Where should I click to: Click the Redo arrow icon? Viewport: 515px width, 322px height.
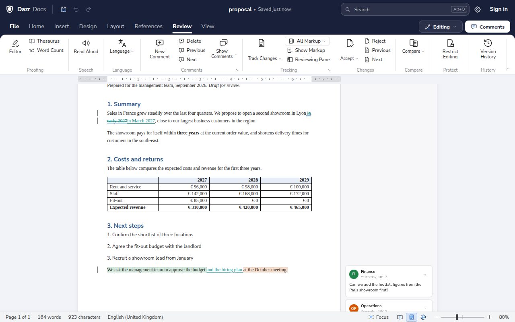point(89,9)
